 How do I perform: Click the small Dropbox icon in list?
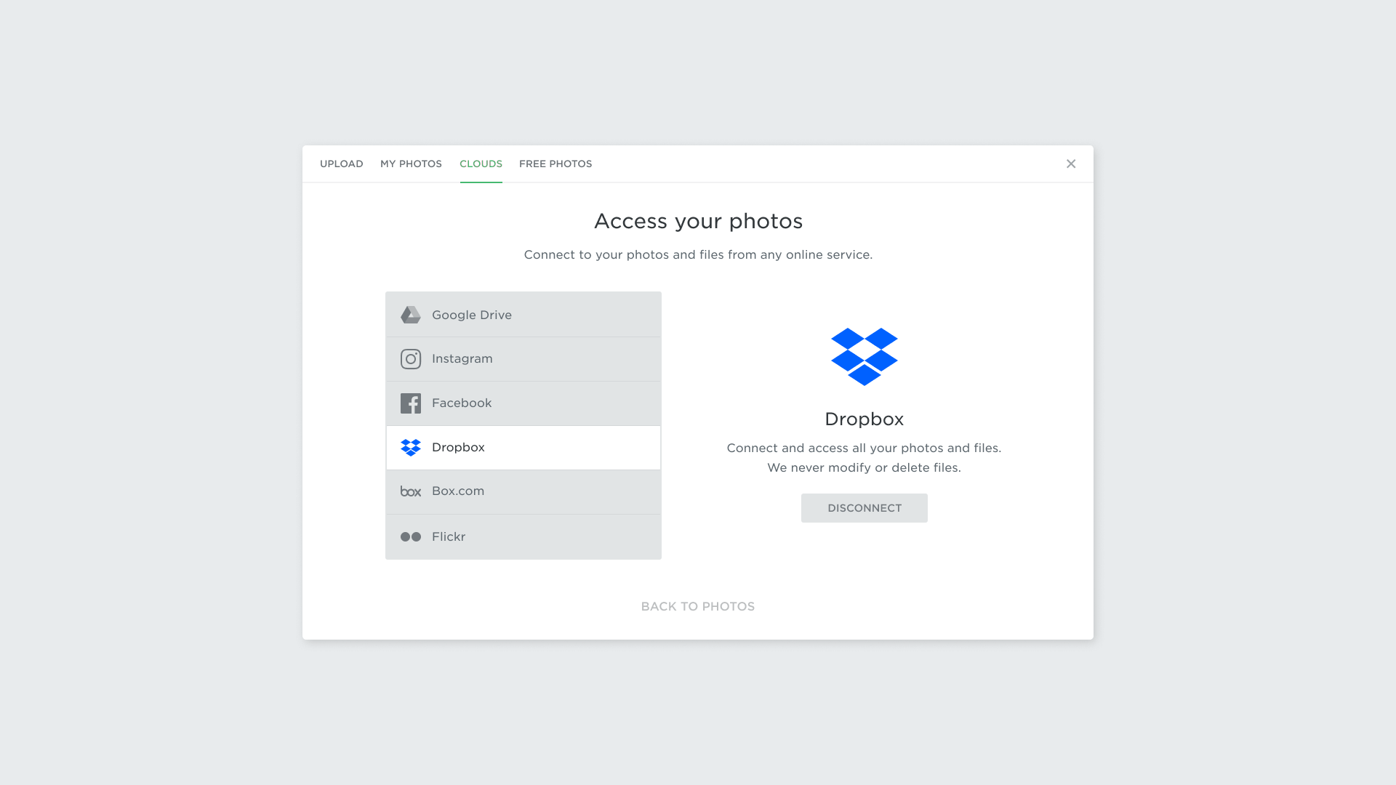click(x=411, y=448)
